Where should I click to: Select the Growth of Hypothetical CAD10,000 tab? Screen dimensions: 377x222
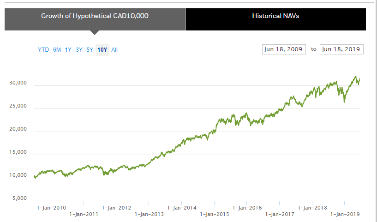tap(95, 16)
